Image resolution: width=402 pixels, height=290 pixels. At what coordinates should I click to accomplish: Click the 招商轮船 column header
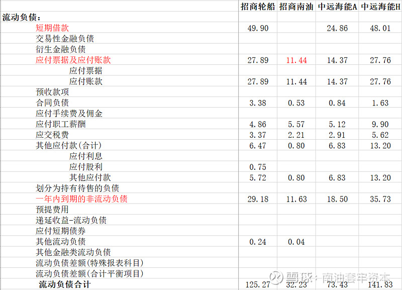pos(258,7)
